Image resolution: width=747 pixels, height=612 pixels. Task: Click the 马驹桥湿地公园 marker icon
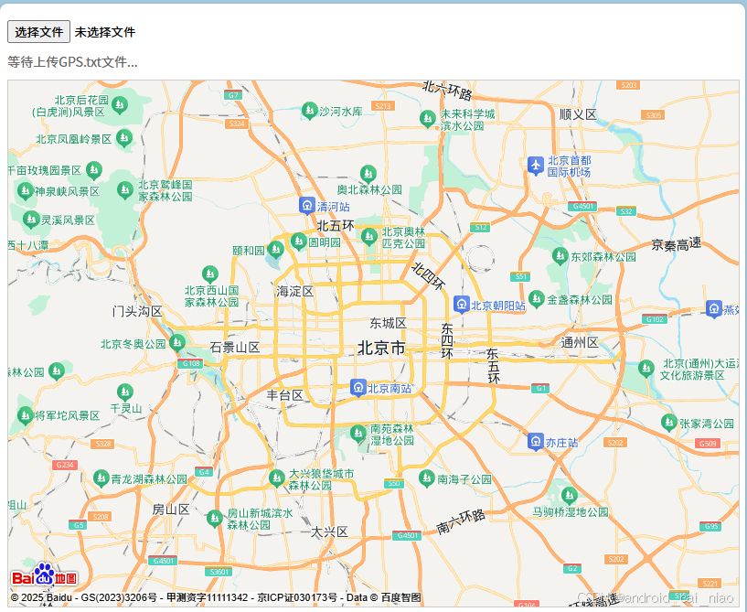pyautogui.click(x=570, y=496)
